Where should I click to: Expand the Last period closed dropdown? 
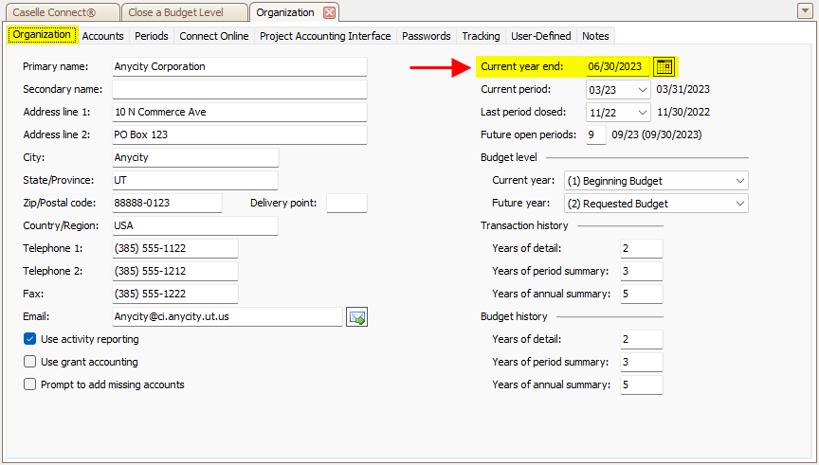point(642,112)
